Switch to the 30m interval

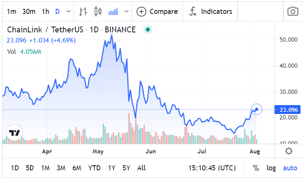point(29,11)
